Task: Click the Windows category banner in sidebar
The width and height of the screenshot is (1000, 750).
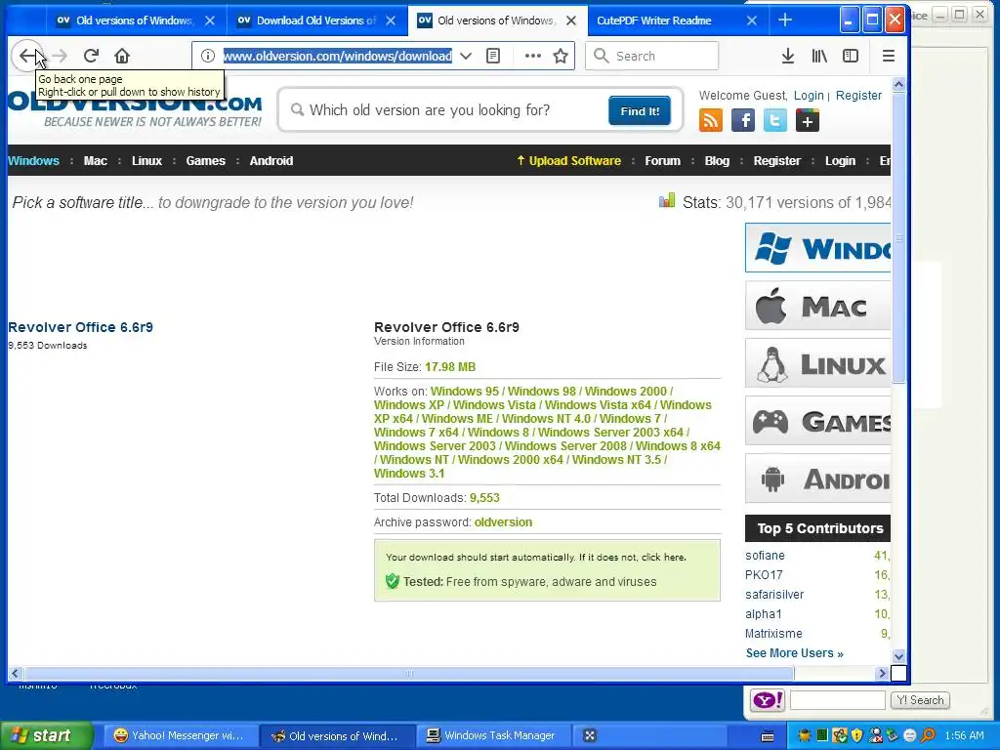Action: 818,247
